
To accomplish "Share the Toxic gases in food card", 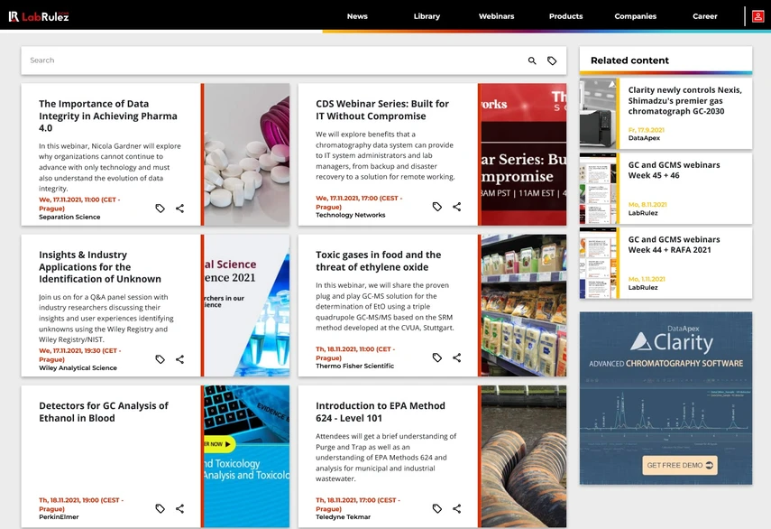I will click(x=457, y=357).
